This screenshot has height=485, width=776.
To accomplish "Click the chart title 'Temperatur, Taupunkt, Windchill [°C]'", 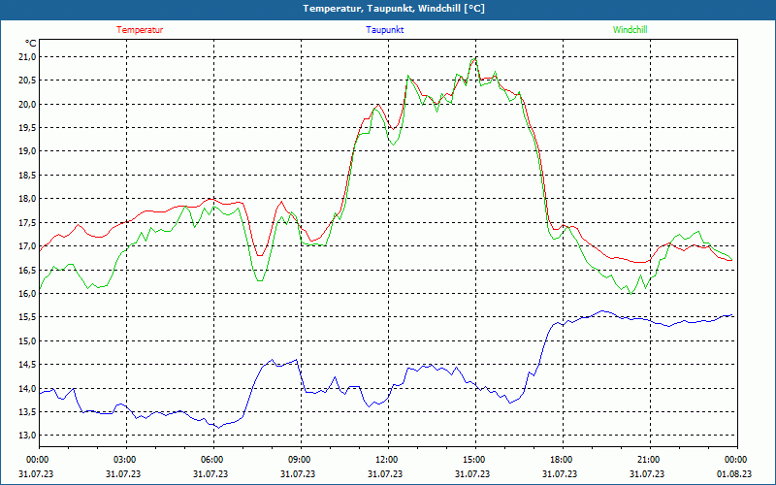I will (394, 9).
